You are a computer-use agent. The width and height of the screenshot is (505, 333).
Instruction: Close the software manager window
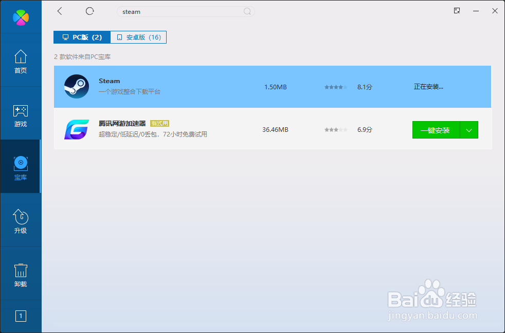(495, 11)
